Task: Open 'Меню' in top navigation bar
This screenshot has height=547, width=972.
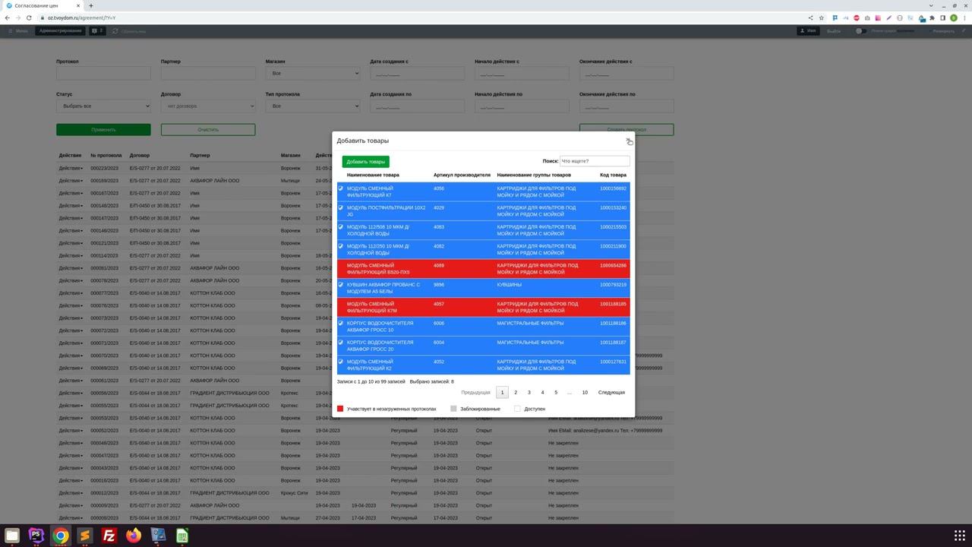Action: (18, 31)
